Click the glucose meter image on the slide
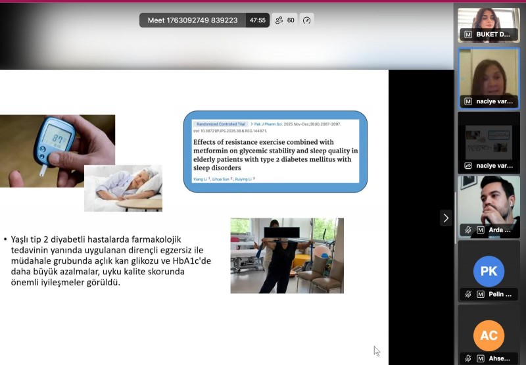 pyautogui.click(x=57, y=150)
